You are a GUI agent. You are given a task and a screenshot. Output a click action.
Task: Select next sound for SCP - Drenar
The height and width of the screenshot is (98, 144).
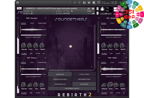[x=45, y=58]
